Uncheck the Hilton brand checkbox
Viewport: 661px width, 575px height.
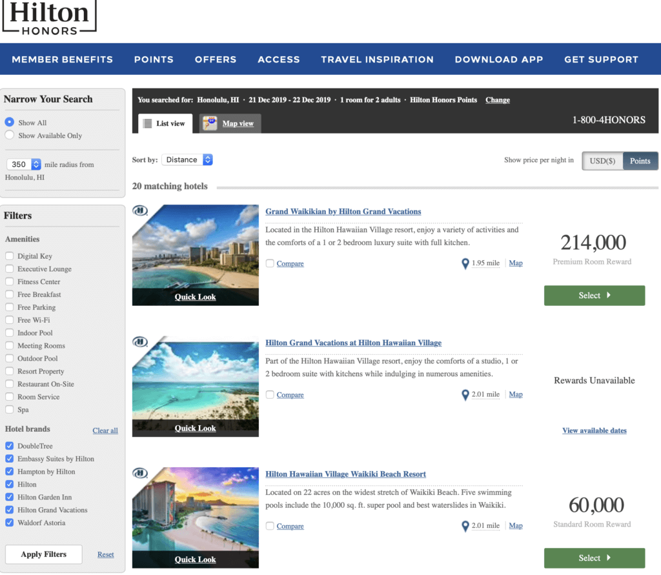(9, 484)
